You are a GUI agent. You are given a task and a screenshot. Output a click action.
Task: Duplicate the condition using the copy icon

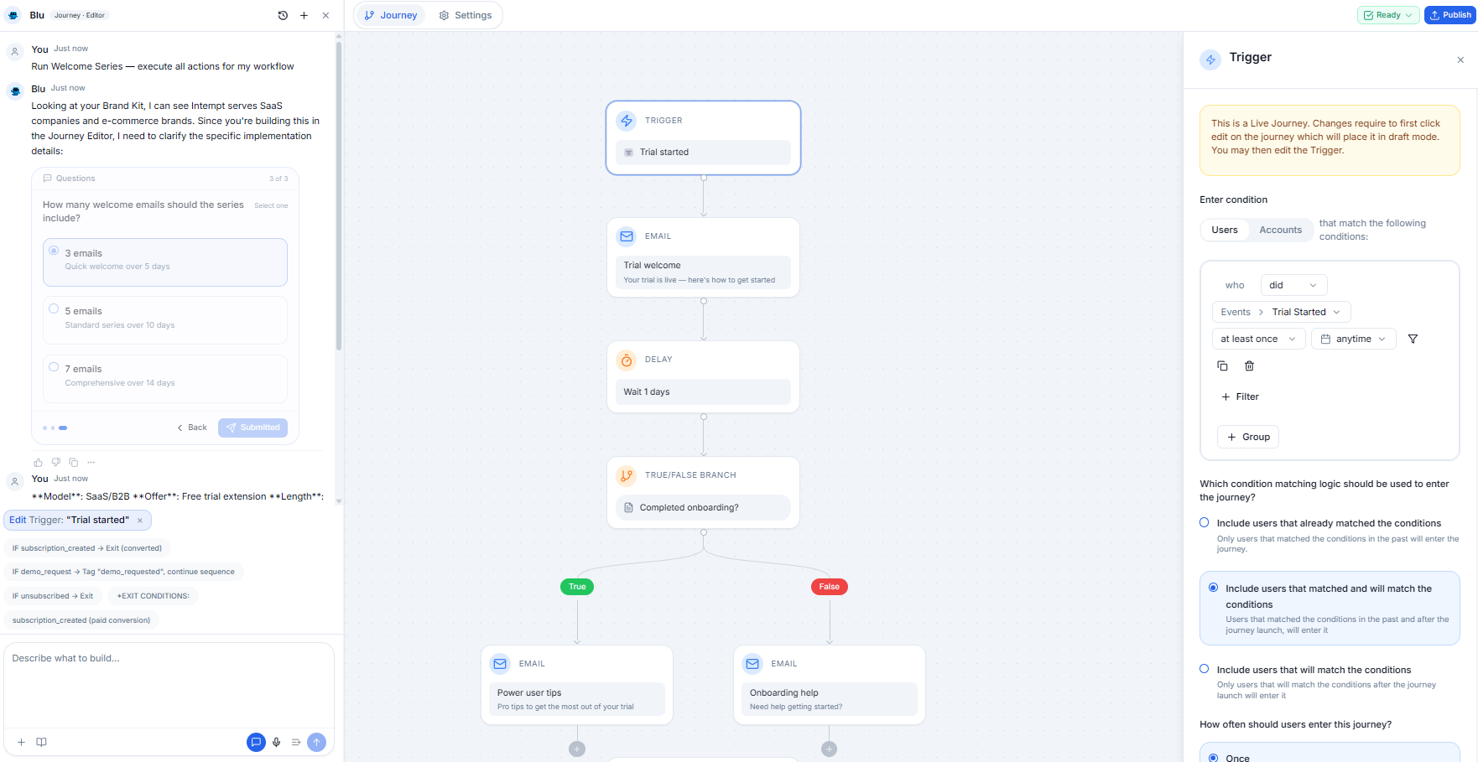1222,365
